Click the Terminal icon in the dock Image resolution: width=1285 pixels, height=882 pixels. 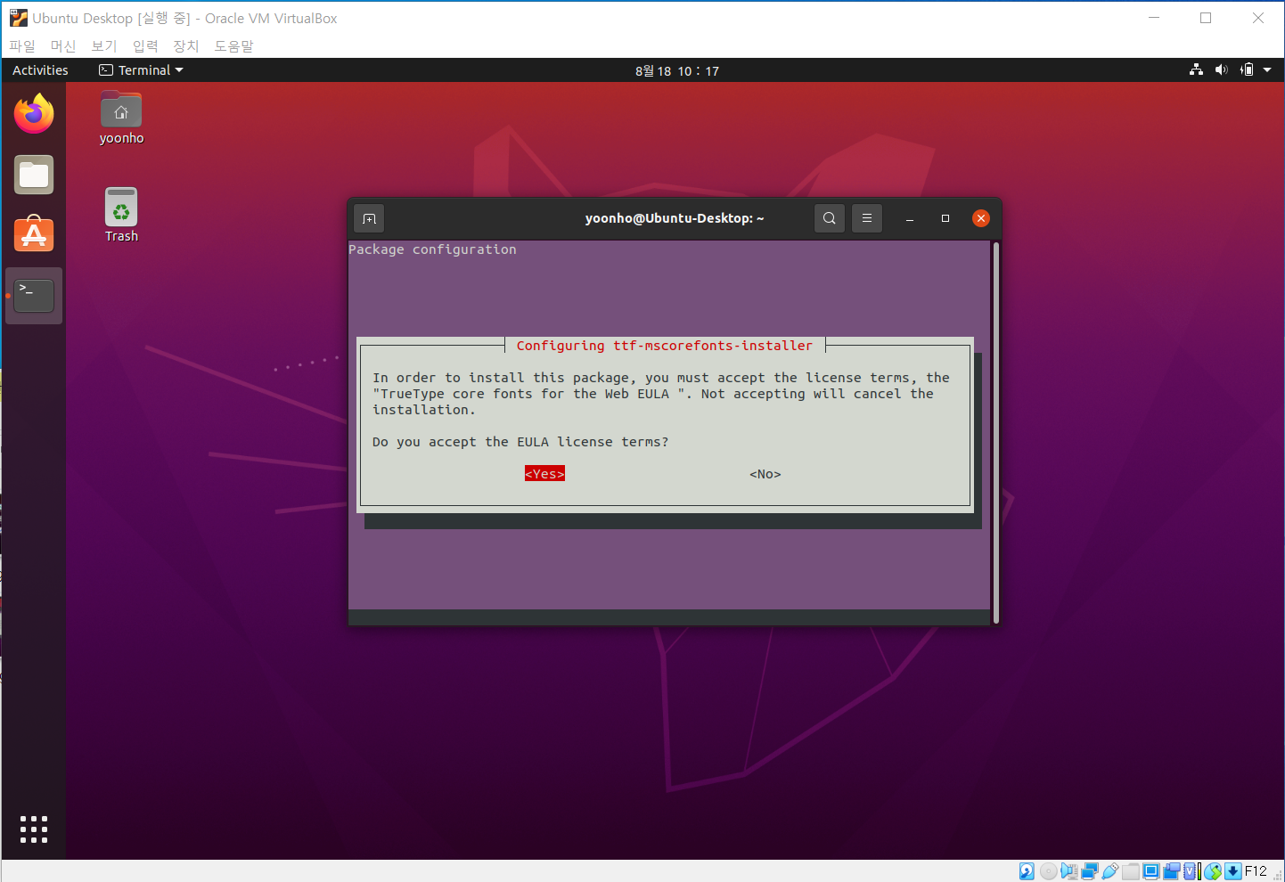point(34,295)
